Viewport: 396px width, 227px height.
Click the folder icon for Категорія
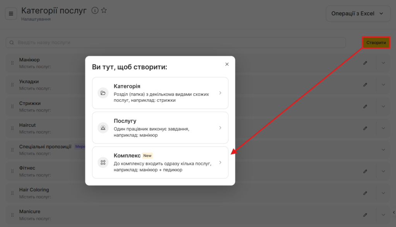click(103, 93)
